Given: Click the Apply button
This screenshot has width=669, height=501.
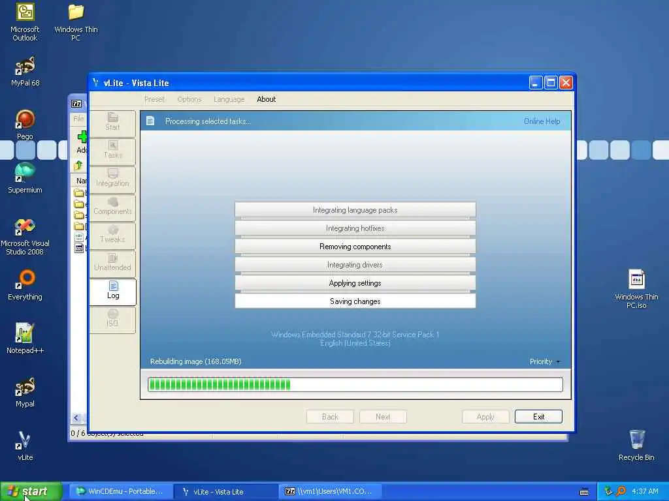Looking at the screenshot, I should [485, 417].
